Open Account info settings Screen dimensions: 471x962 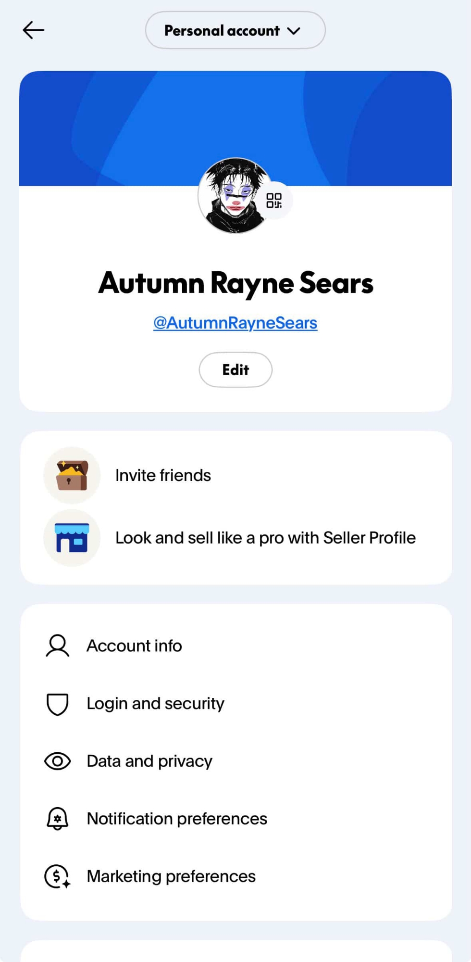click(134, 646)
